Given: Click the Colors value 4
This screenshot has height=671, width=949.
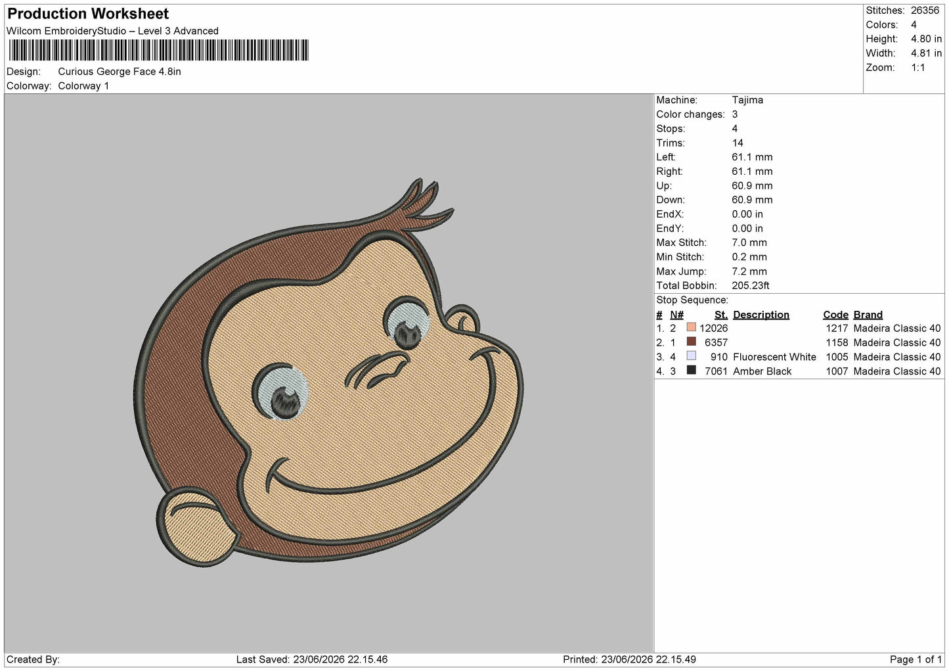Looking at the screenshot, I should (x=914, y=25).
